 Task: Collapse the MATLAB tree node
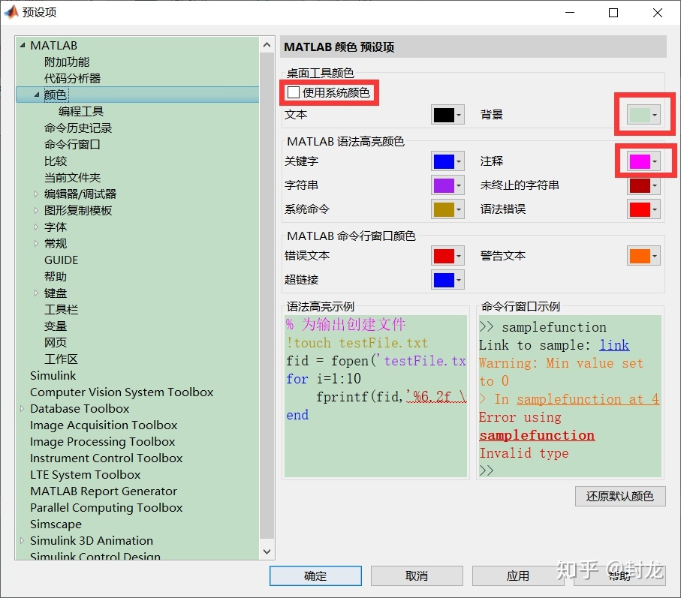tap(23, 45)
